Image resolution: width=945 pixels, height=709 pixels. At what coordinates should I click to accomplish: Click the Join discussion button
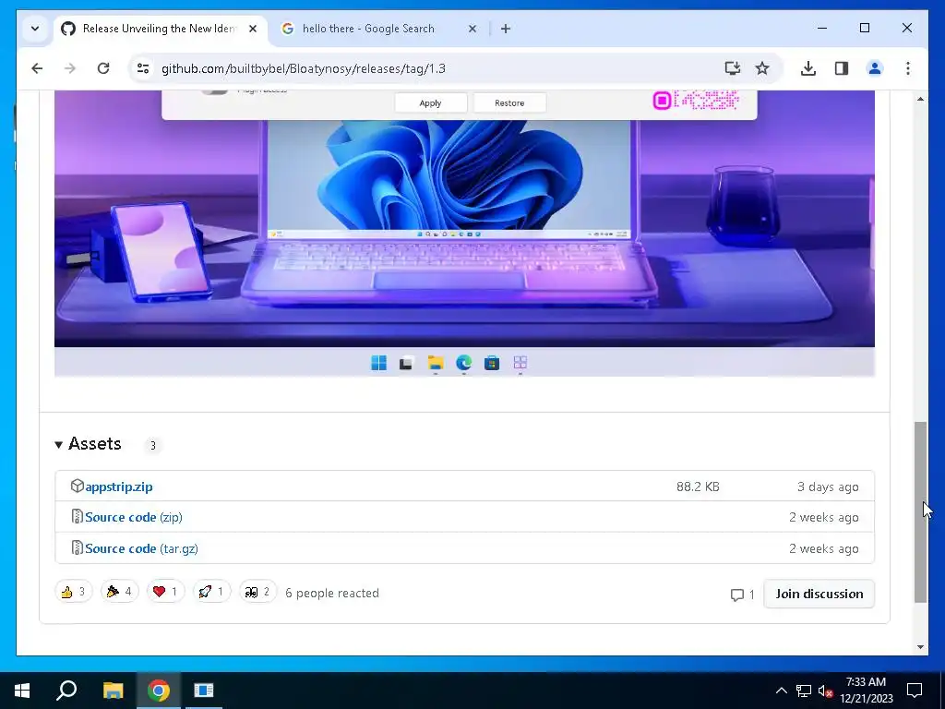click(x=819, y=594)
